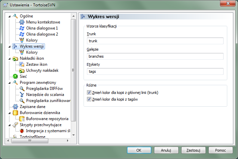Click the Trunk pattern field
238x159 pixels.
(x=155, y=41)
